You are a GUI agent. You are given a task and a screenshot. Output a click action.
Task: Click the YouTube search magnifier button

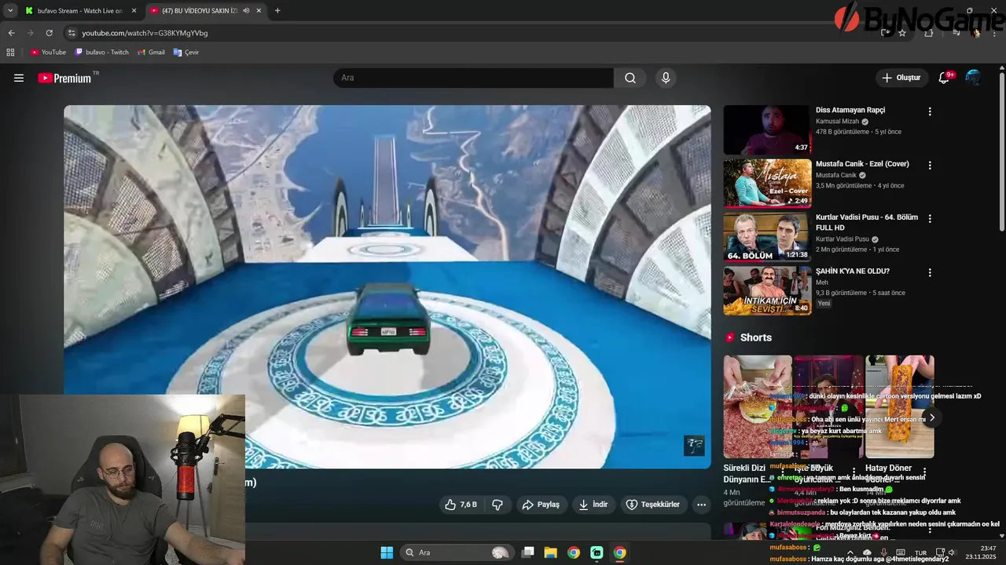(x=630, y=78)
